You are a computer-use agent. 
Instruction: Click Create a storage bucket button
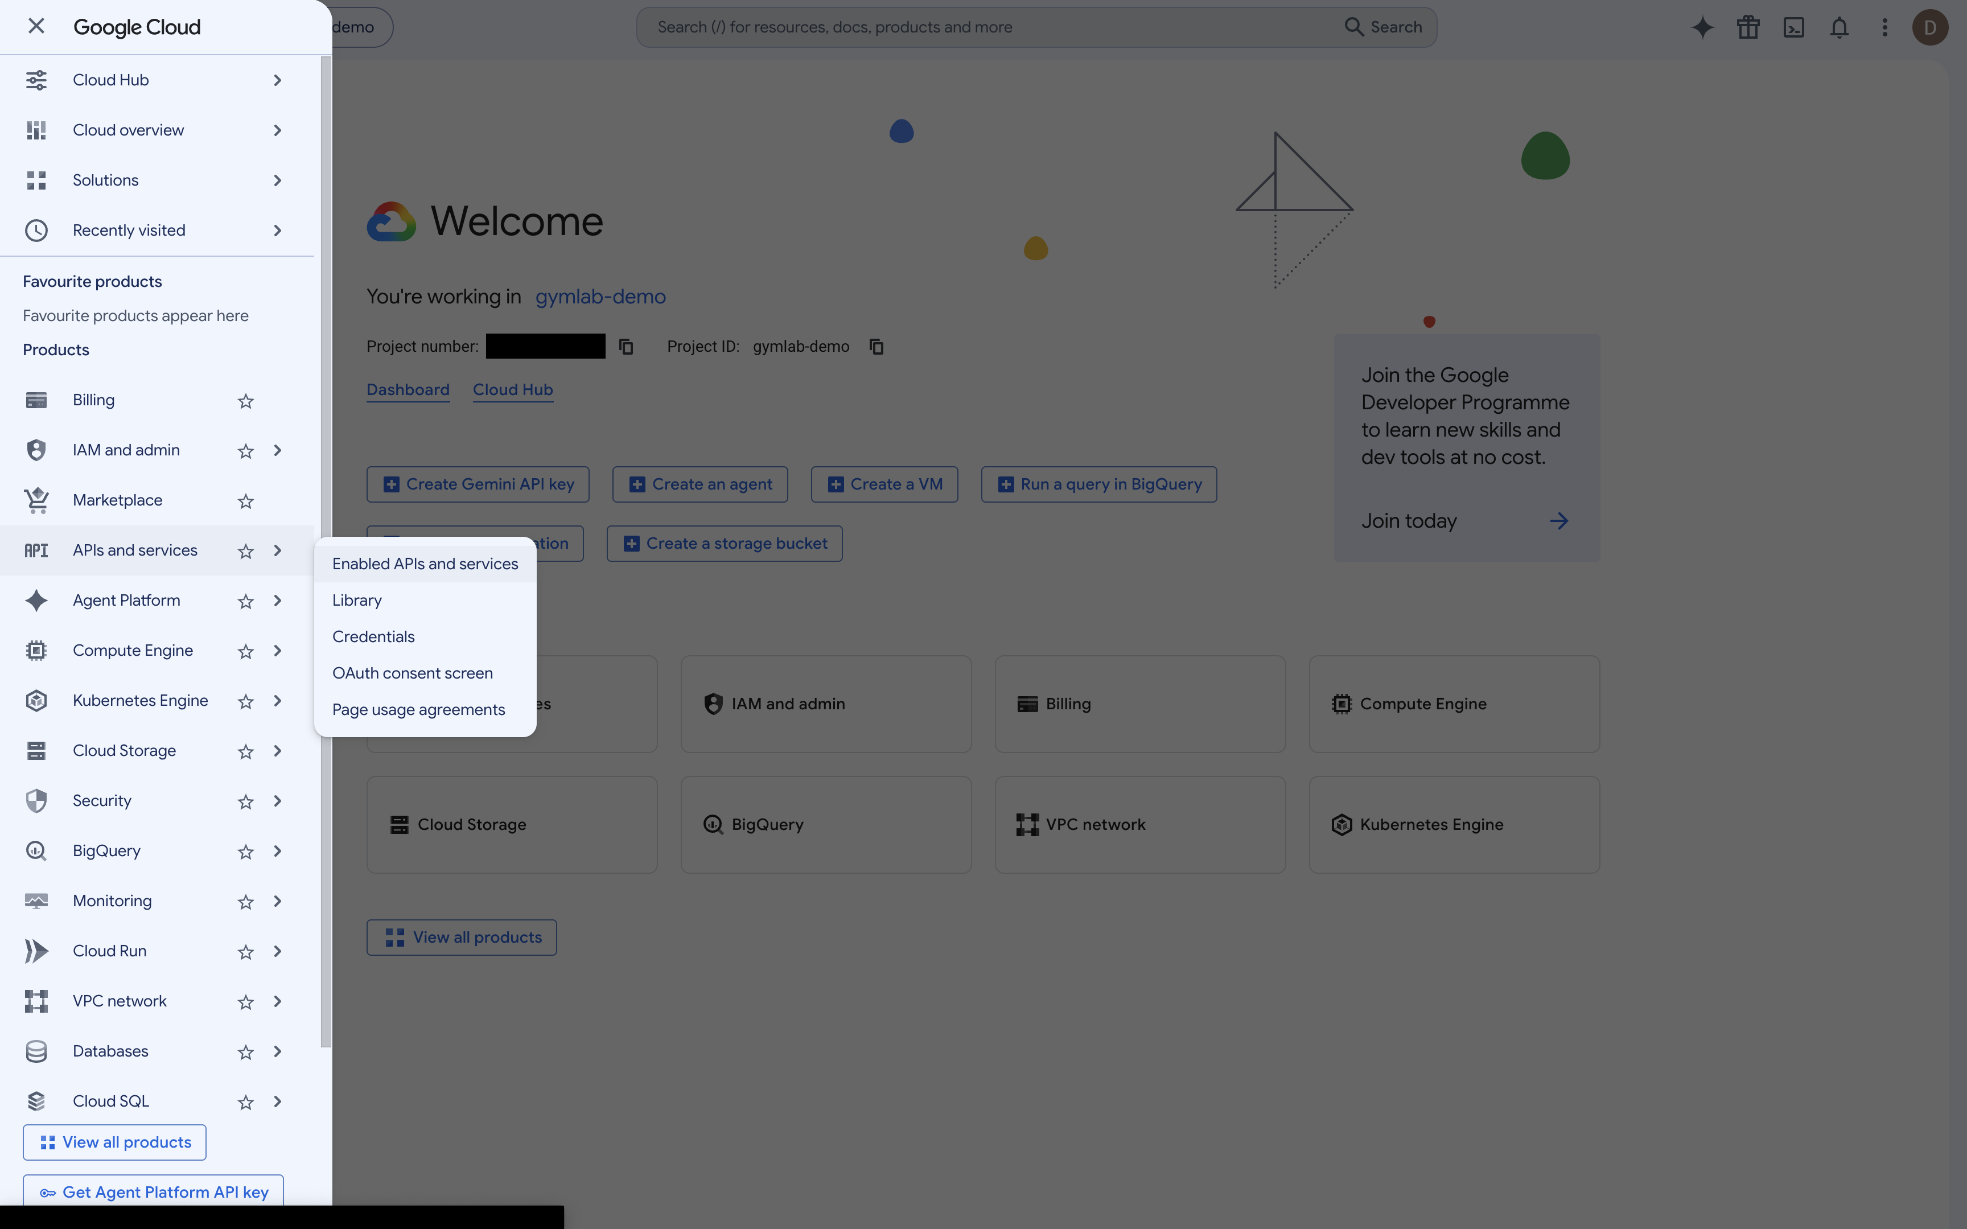(725, 544)
